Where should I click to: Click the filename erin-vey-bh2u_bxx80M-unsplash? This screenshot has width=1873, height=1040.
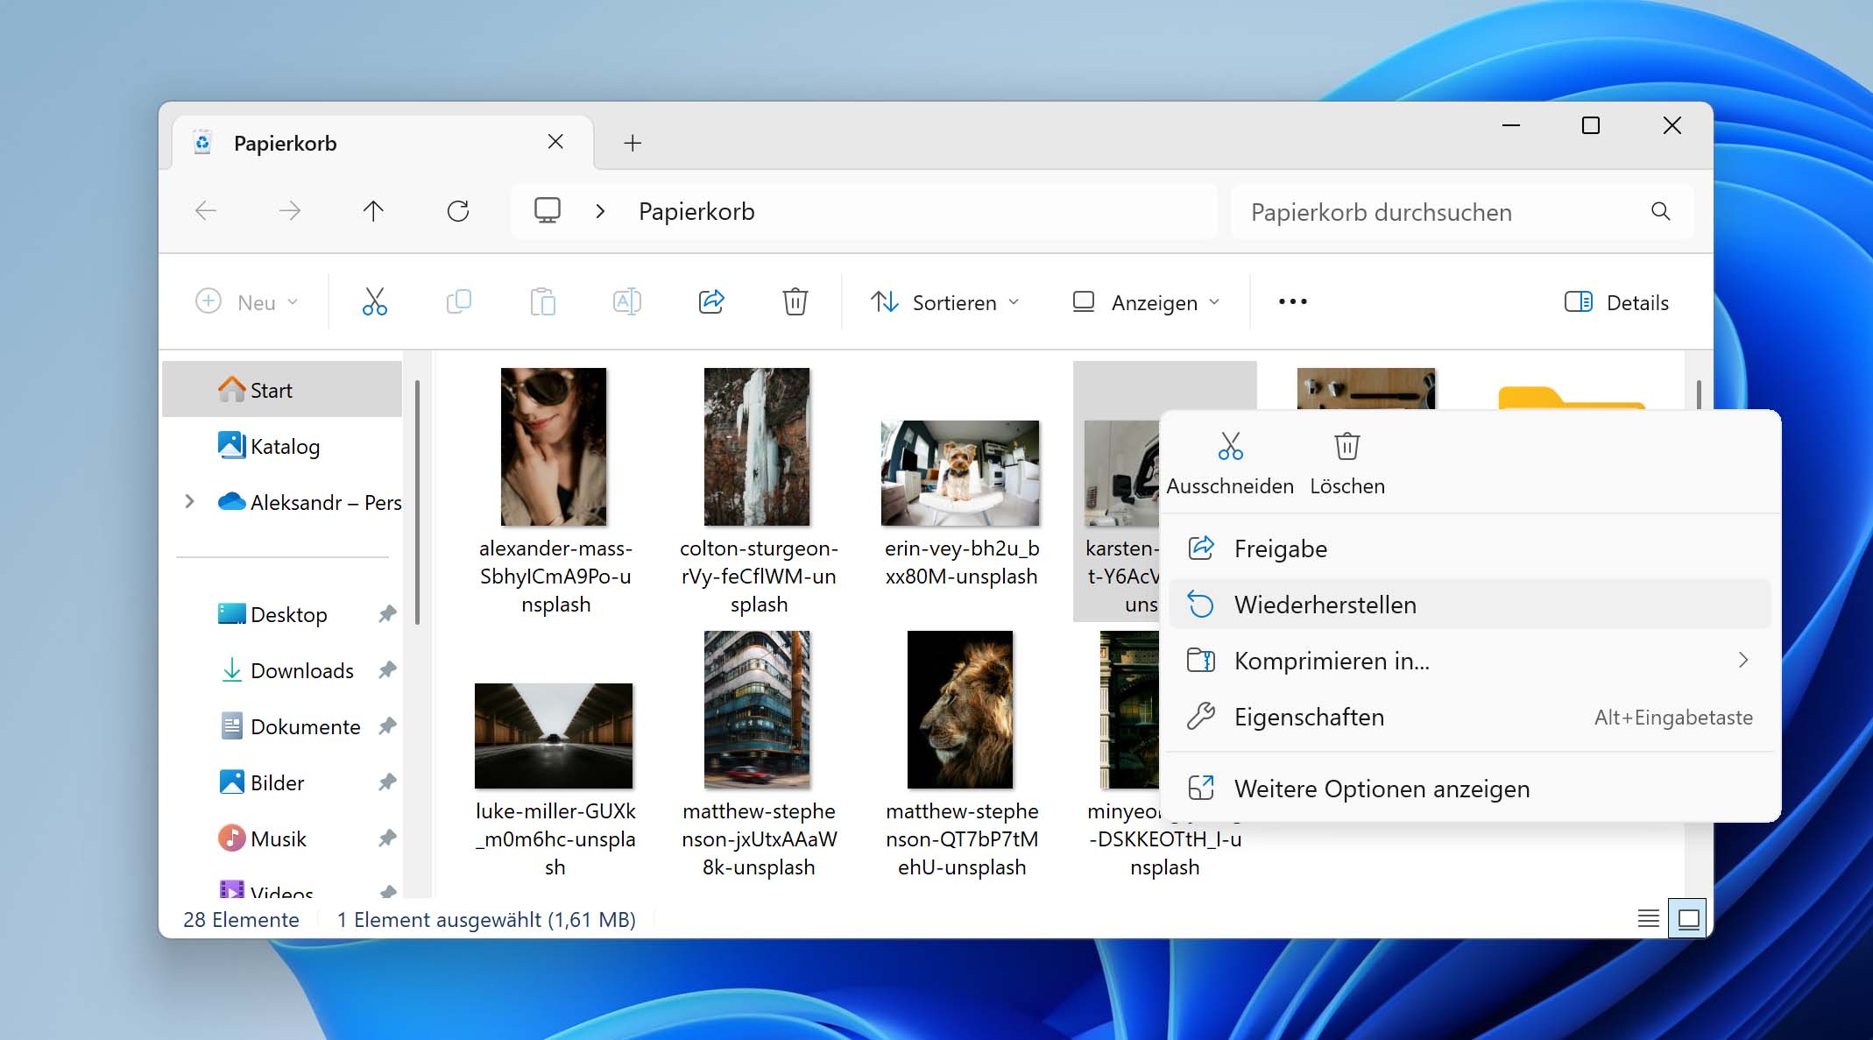tap(961, 562)
